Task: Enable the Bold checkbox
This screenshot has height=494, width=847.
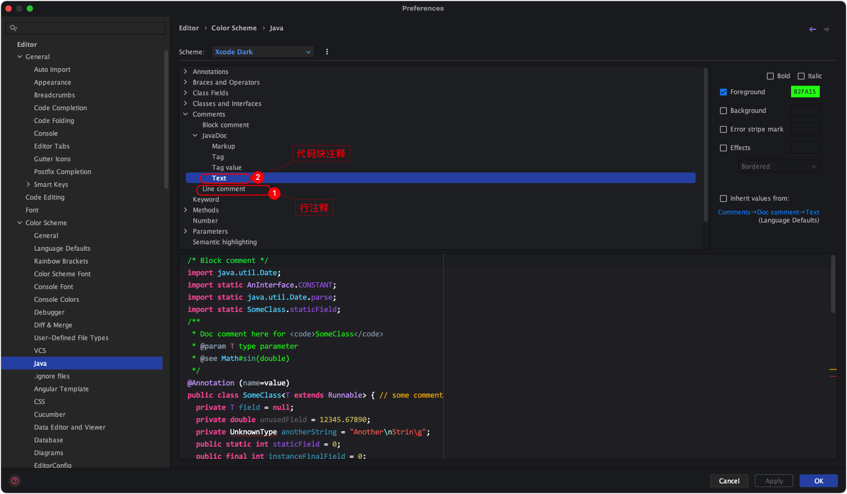Action: point(770,76)
